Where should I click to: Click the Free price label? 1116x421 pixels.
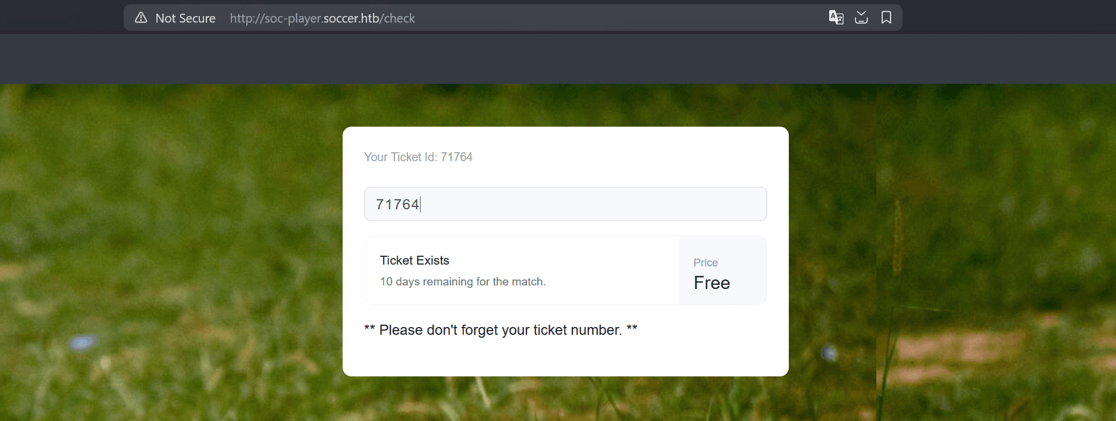click(x=711, y=282)
